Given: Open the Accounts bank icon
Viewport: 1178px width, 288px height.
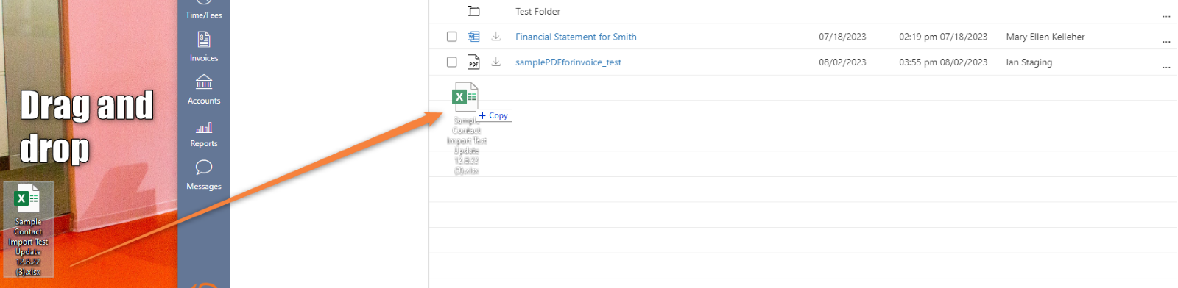Looking at the screenshot, I should pyautogui.click(x=204, y=82).
